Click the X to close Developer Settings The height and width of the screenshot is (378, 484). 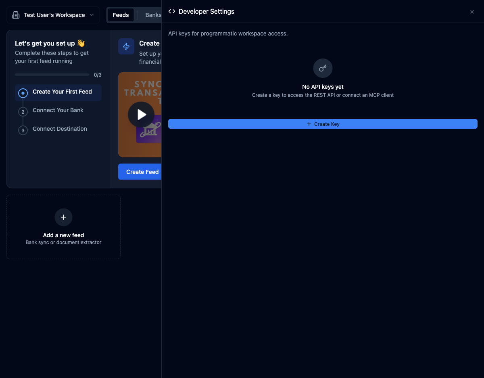(x=472, y=12)
